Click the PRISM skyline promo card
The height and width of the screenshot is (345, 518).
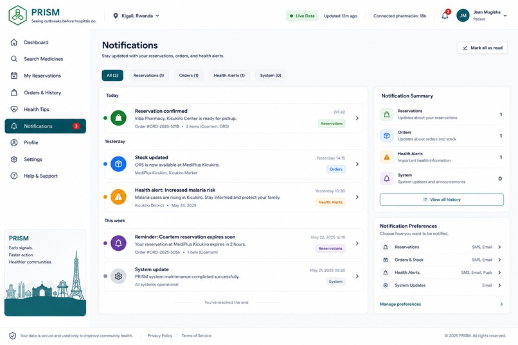45,273
